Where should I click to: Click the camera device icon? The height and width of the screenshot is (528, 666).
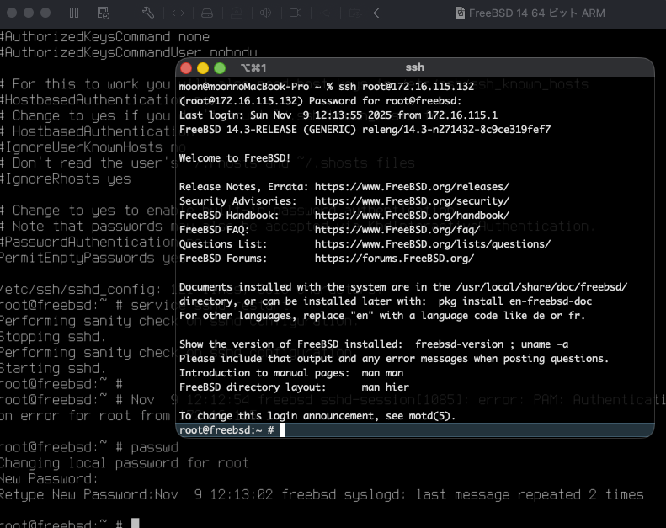[296, 13]
